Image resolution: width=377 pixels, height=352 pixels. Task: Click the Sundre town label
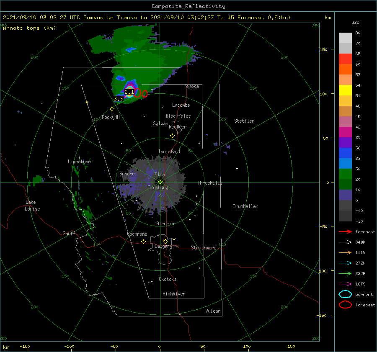(127, 173)
